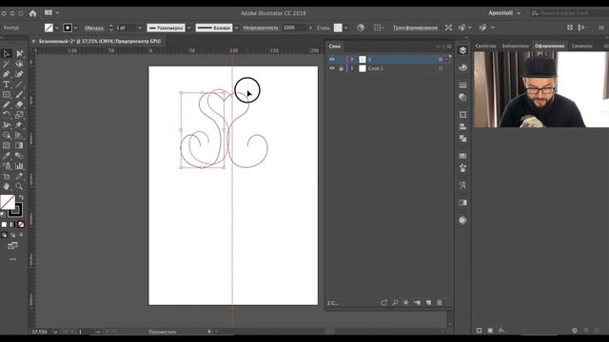Click the delete layer trash icon
This screenshot has width=609, height=342.
coord(440,302)
